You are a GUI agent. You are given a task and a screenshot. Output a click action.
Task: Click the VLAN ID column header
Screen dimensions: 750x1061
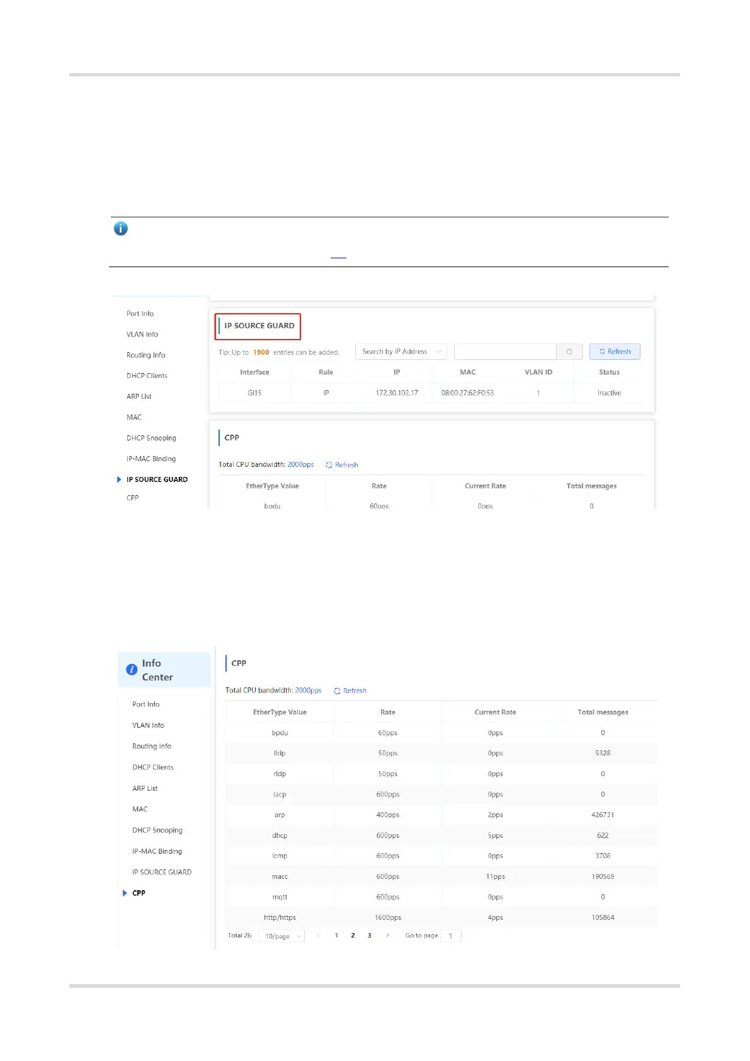(538, 372)
